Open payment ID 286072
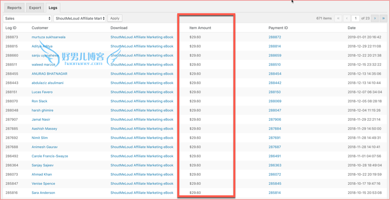This screenshot has width=390, height=200. [275, 174]
